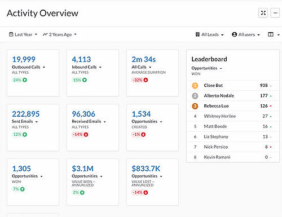Click the trend line icon beside 2 Years Ago
The height and width of the screenshot is (217, 282).
(x=45, y=34)
